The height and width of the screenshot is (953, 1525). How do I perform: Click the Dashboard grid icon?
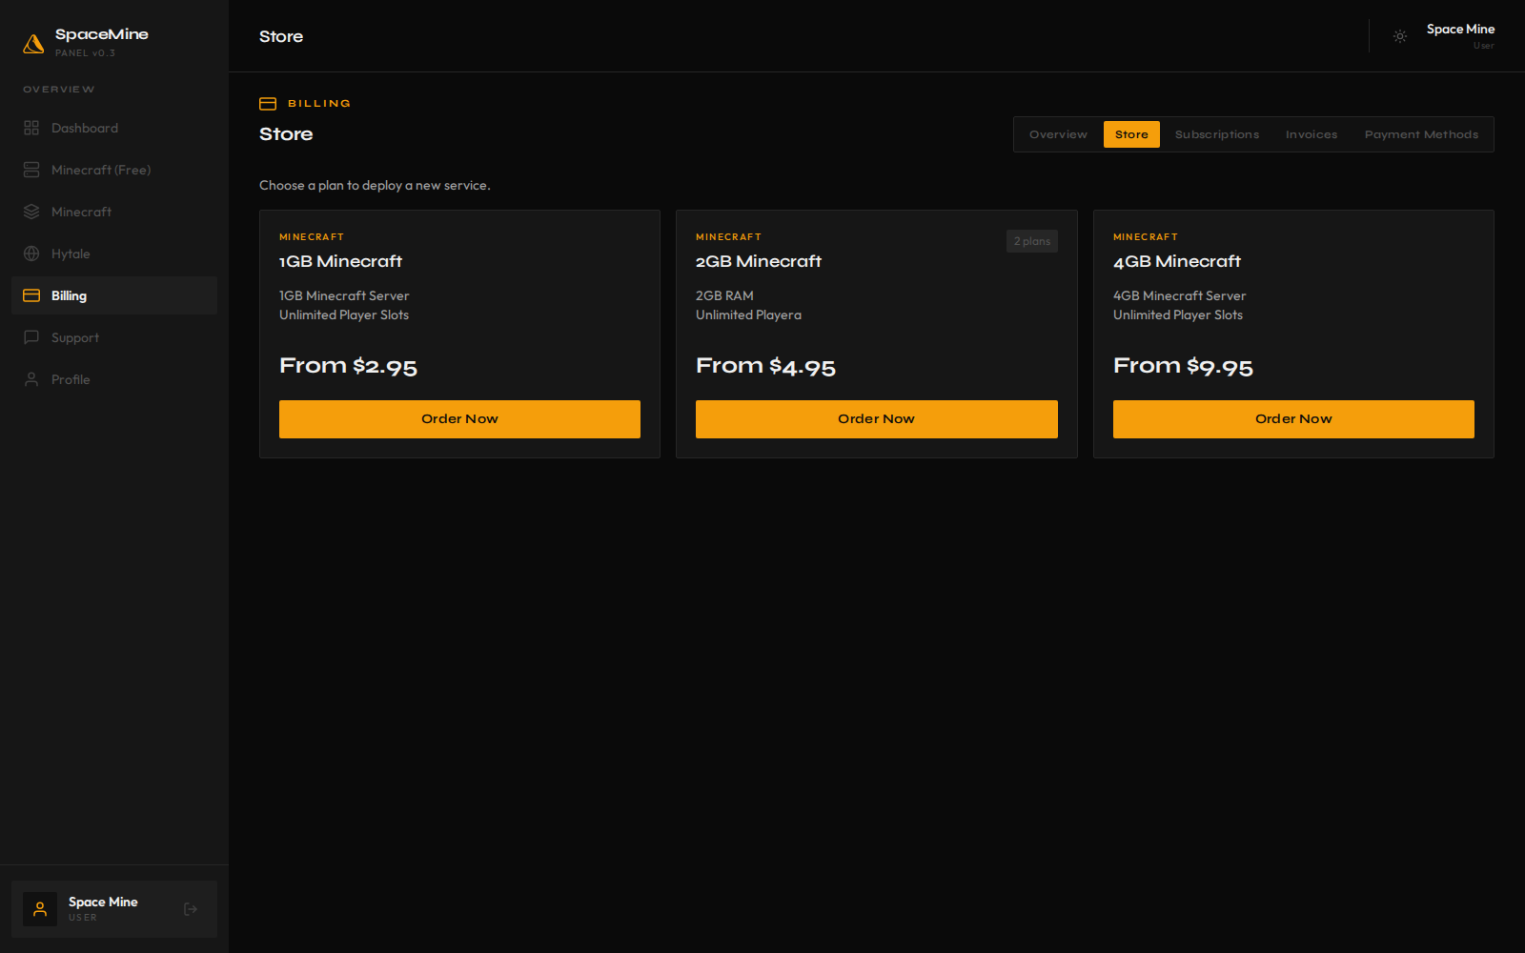(31, 128)
